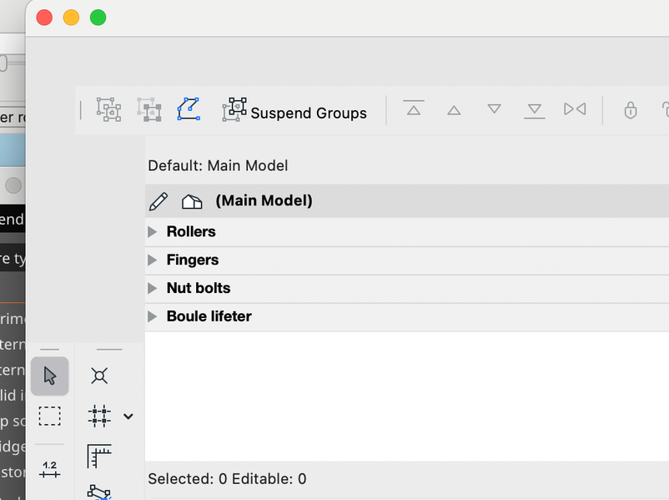Toggle the grid snap icon
This screenshot has width=669, height=500.
coord(99,416)
